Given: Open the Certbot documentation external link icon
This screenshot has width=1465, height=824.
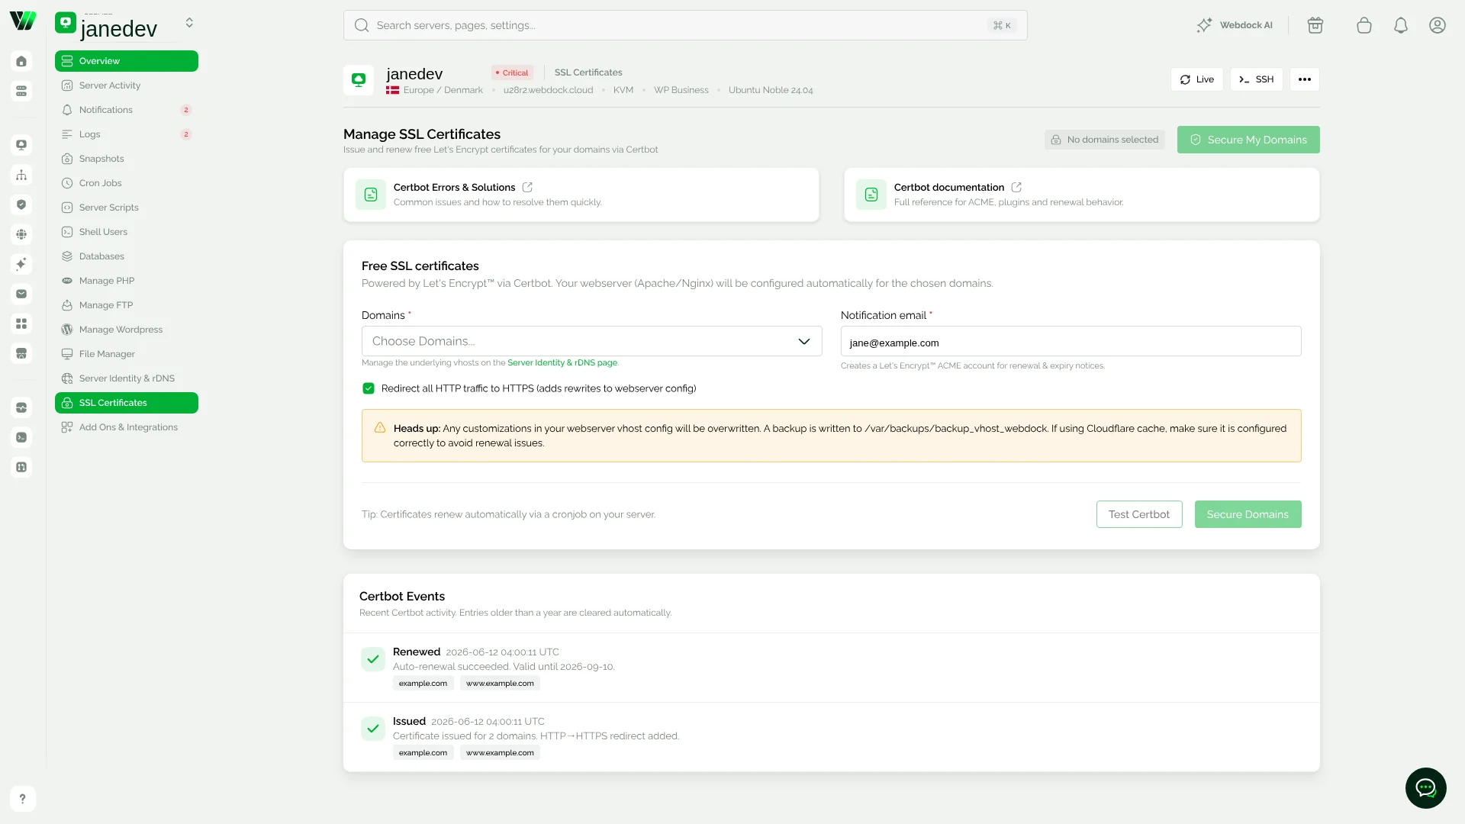Looking at the screenshot, I should pyautogui.click(x=1016, y=187).
